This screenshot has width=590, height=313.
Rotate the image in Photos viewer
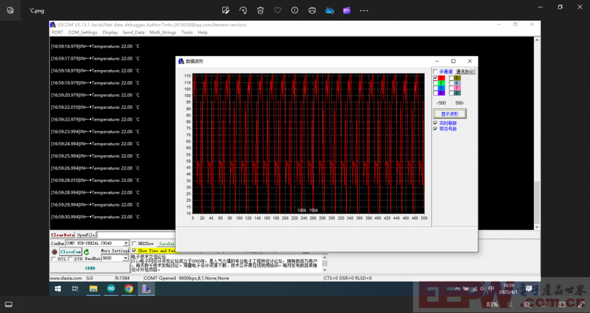click(243, 11)
